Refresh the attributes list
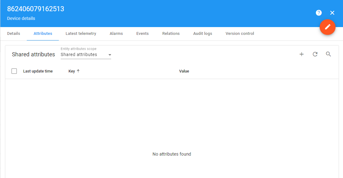The image size is (343, 178). click(x=315, y=54)
